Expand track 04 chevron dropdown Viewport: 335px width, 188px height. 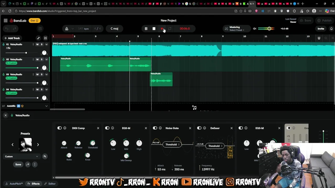[x=46, y=90]
